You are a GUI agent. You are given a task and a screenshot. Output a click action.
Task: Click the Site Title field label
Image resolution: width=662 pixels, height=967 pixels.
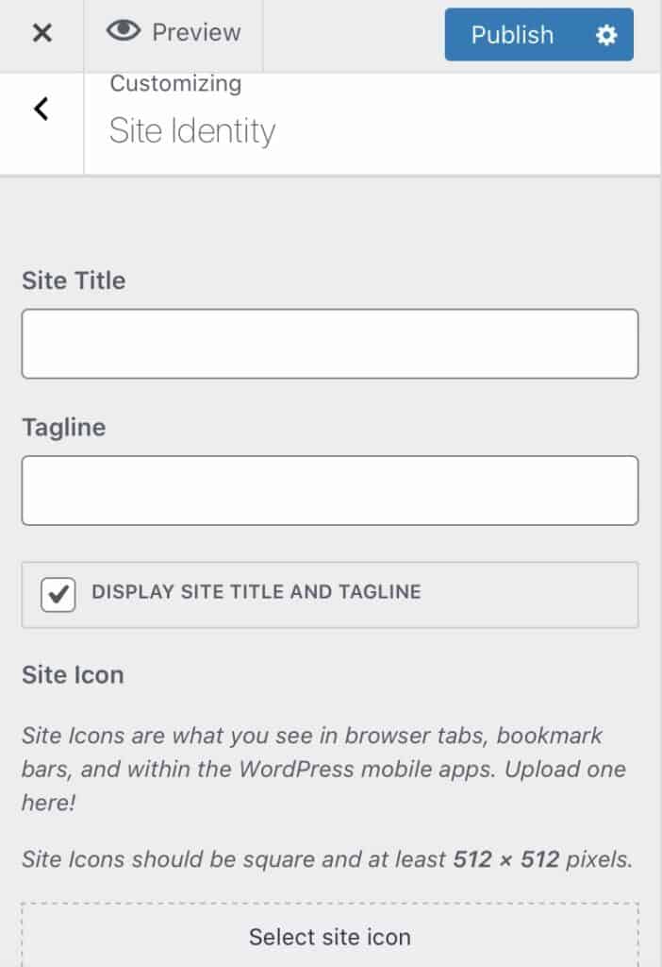point(74,280)
